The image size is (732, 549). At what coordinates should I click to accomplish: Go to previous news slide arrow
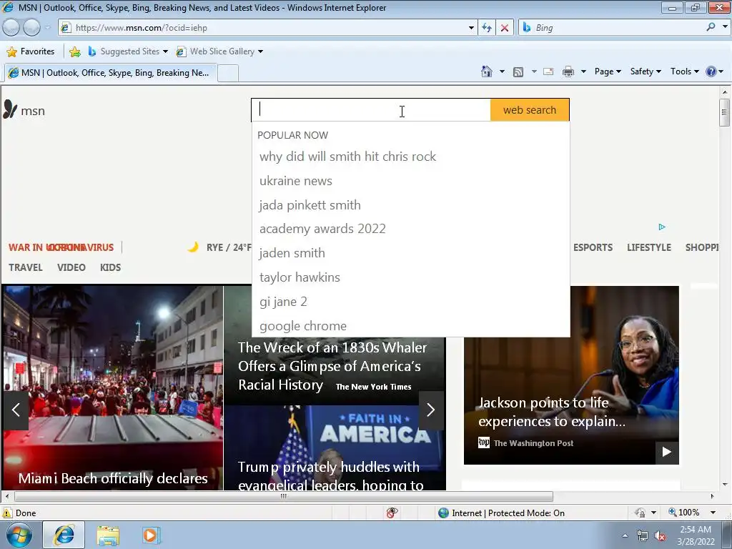coord(16,410)
